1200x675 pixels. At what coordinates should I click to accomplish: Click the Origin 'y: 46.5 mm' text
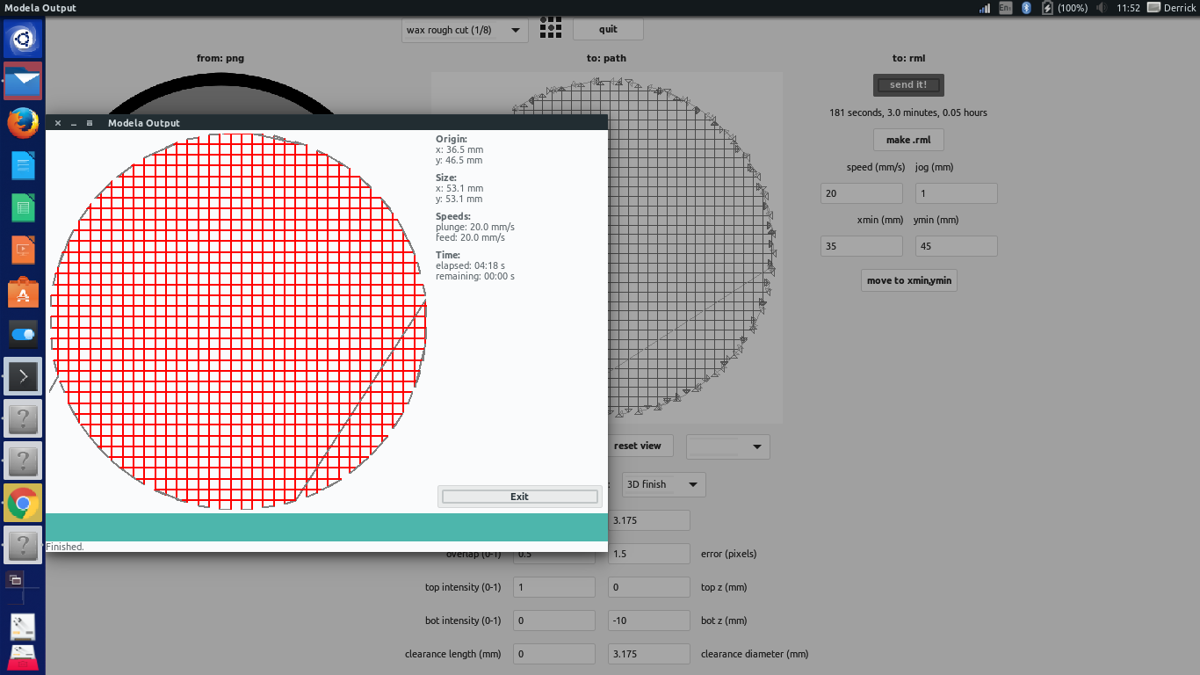pyautogui.click(x=459, y=160)
